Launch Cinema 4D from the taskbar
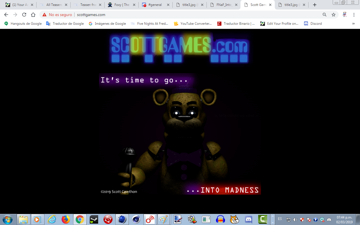Screen dimensions: 360x225 pyautogui.click(x=136, y=219)
